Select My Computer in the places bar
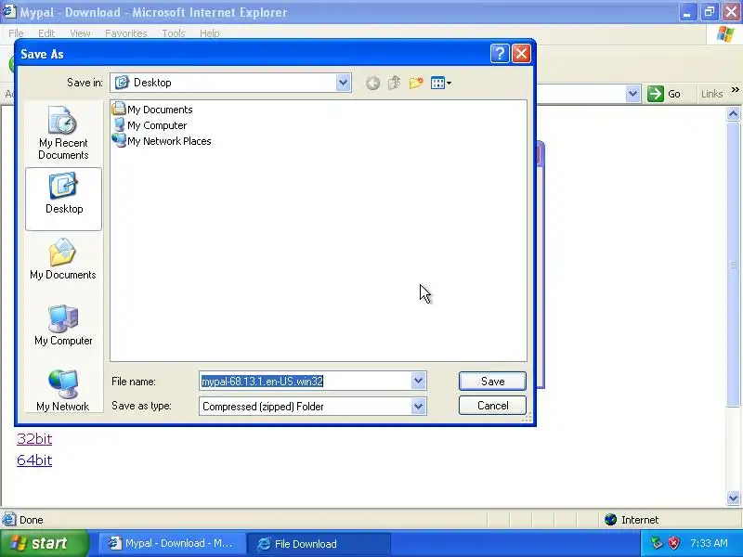This screenshot has width=743, height=557. tap(63, 325)
